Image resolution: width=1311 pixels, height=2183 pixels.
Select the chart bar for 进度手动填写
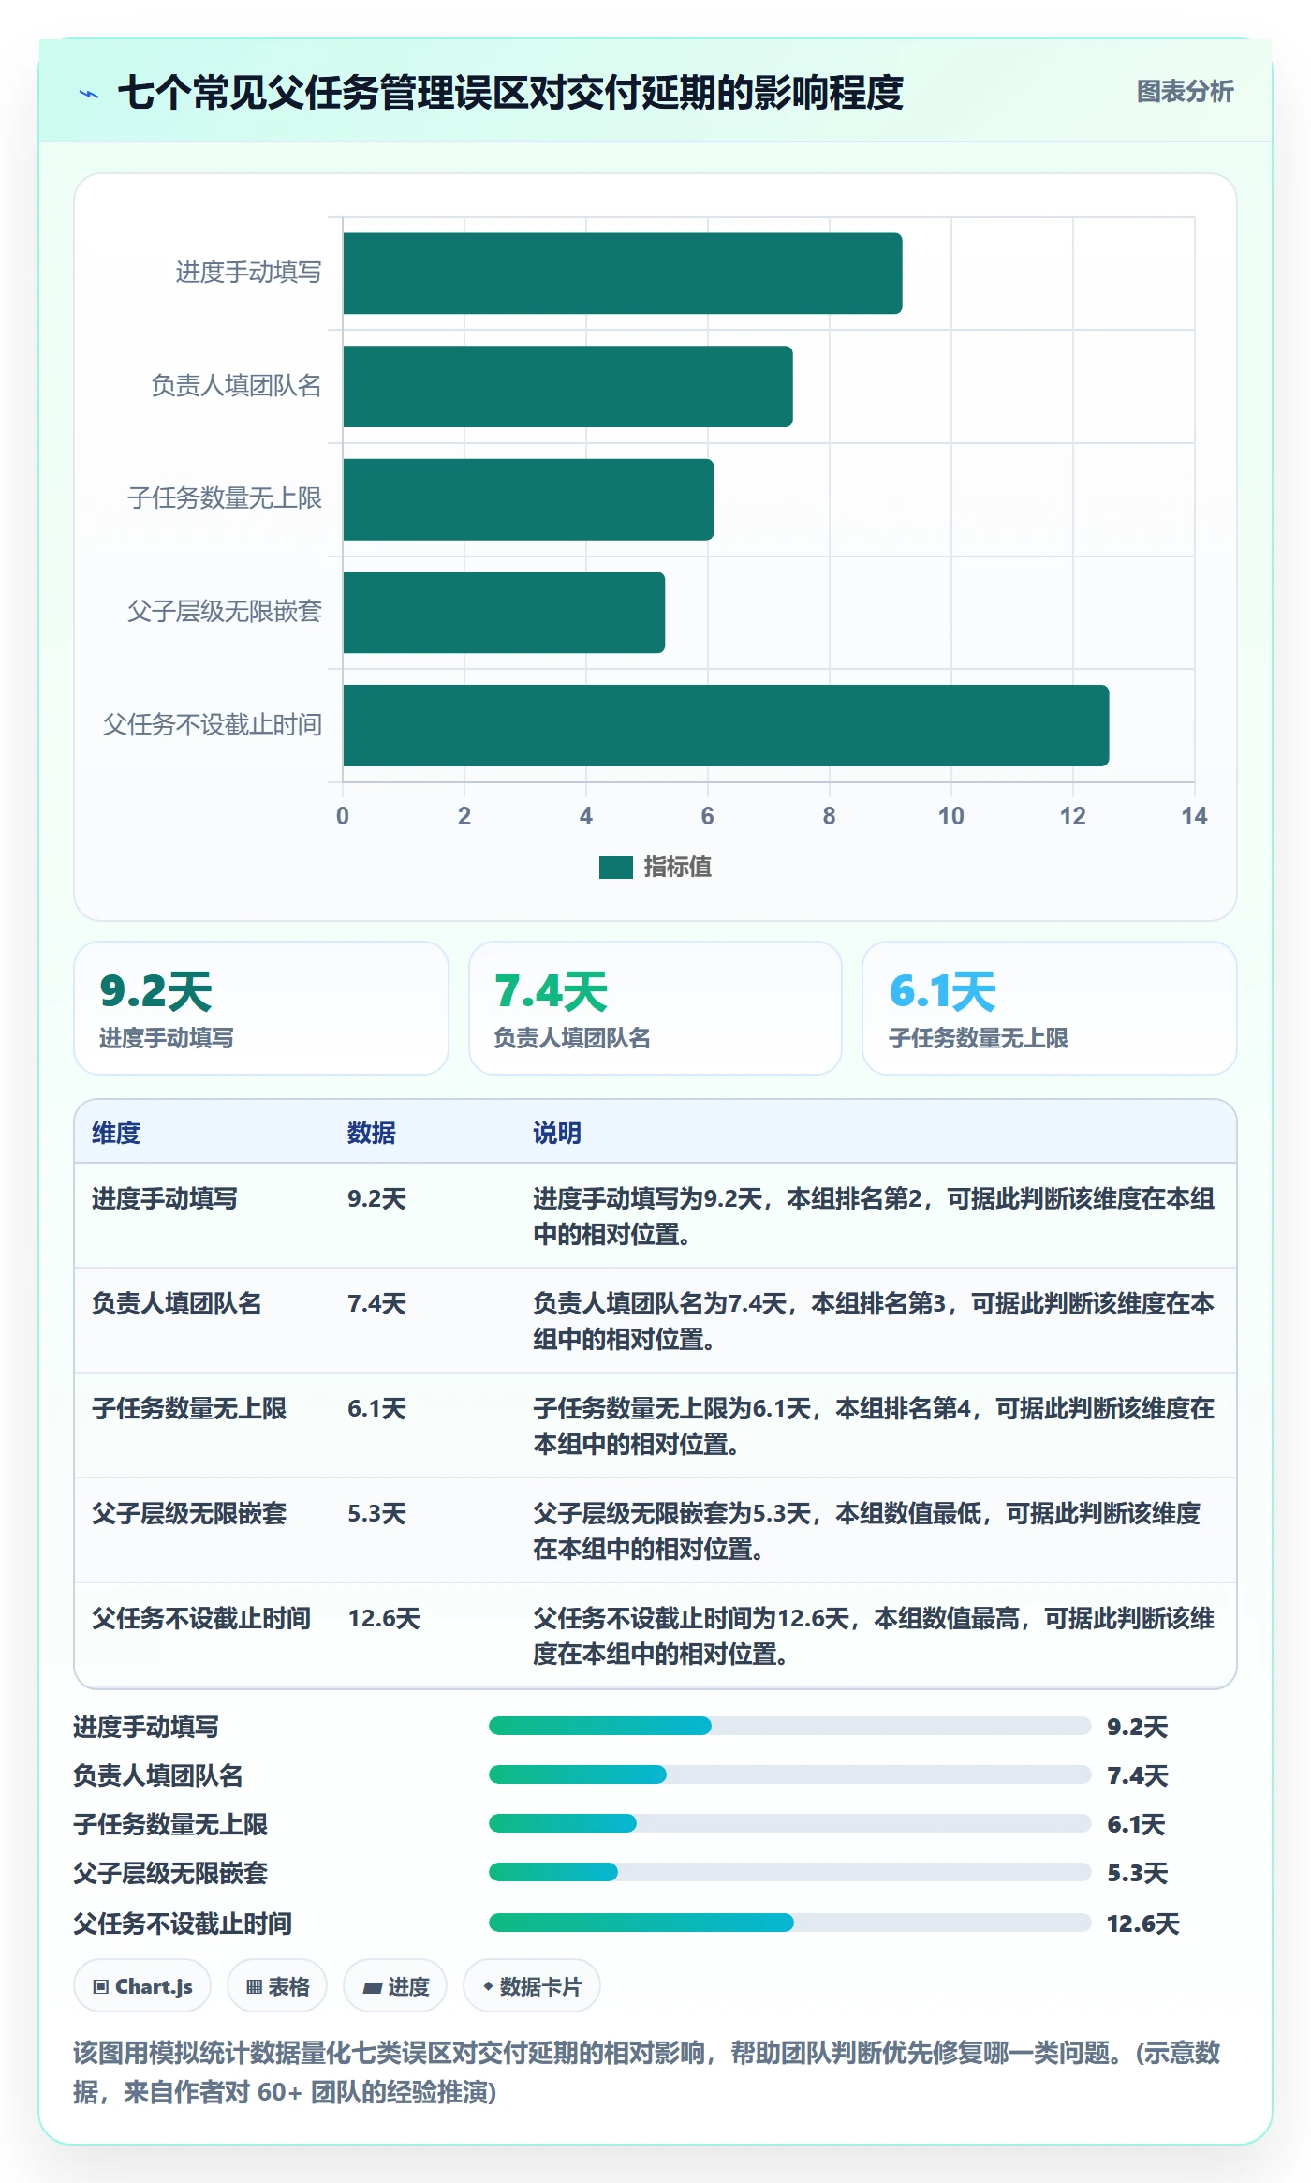[623, 274]
